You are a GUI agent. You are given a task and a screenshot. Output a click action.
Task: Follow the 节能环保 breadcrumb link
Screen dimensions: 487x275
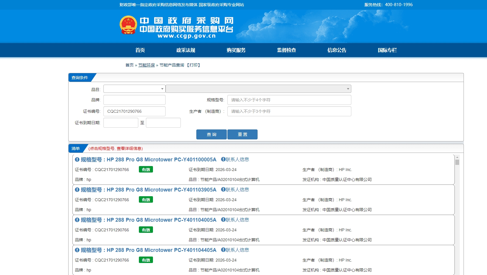(x=147, y=65)
